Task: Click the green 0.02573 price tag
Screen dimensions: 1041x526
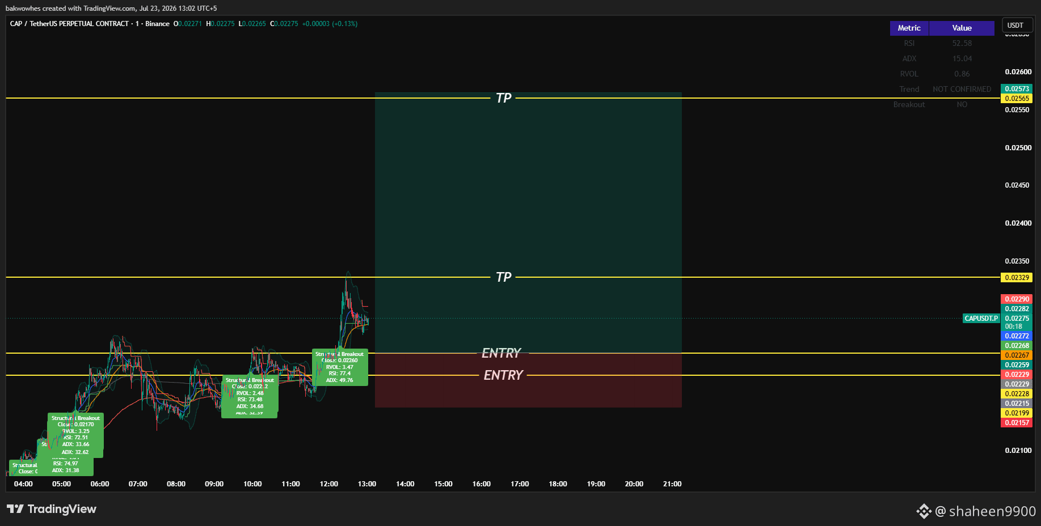Action: pos(1017,89)
